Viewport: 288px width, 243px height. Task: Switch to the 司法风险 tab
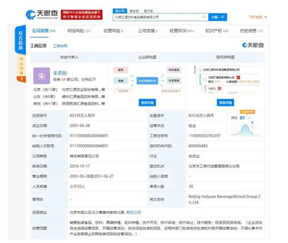(79, 31)
